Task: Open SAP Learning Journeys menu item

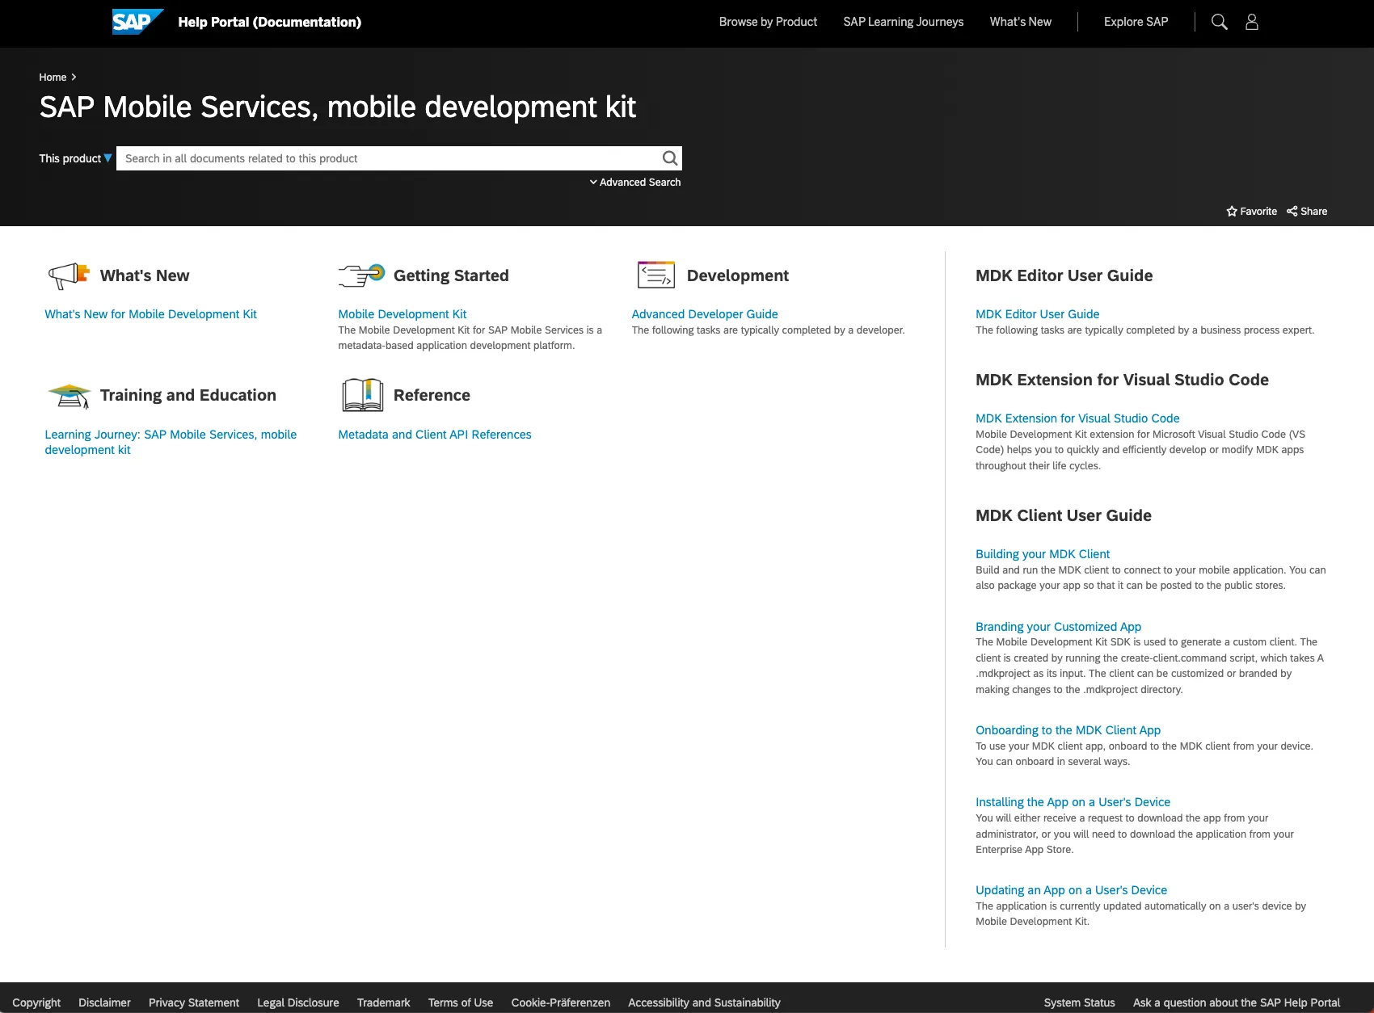Action: coord(903,22)
